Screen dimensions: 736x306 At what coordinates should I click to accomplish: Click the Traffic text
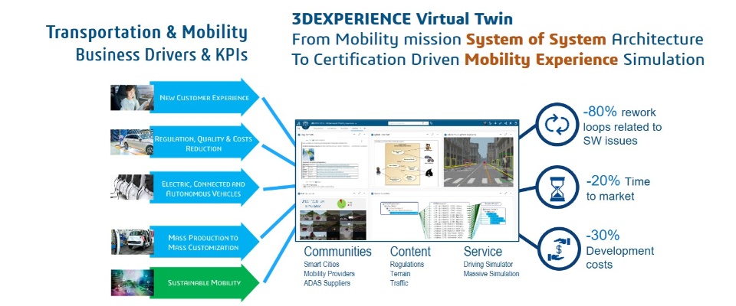pos(399,283)
